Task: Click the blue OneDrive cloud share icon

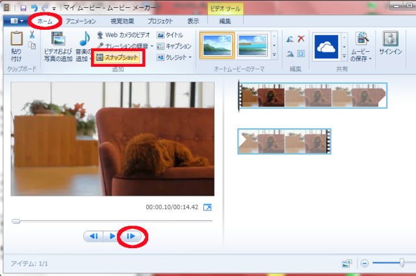Action: (x=326, y=46)
